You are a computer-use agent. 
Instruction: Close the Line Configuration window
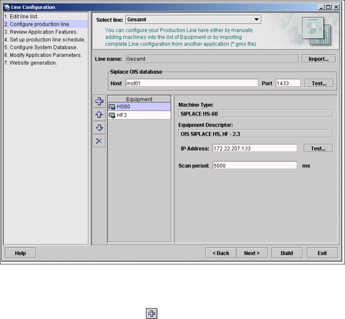click(x=336, y=7)
